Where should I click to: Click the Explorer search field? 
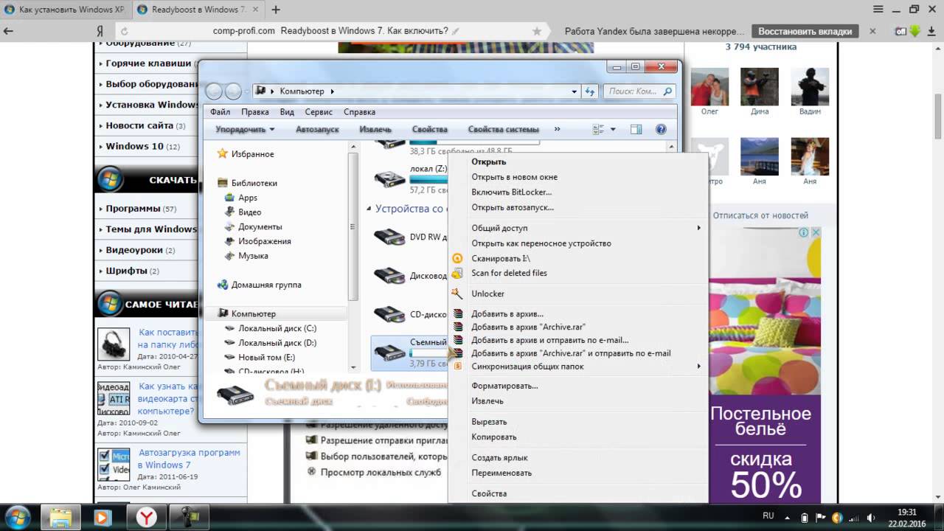pyautogui.click(x=639, y=91)
